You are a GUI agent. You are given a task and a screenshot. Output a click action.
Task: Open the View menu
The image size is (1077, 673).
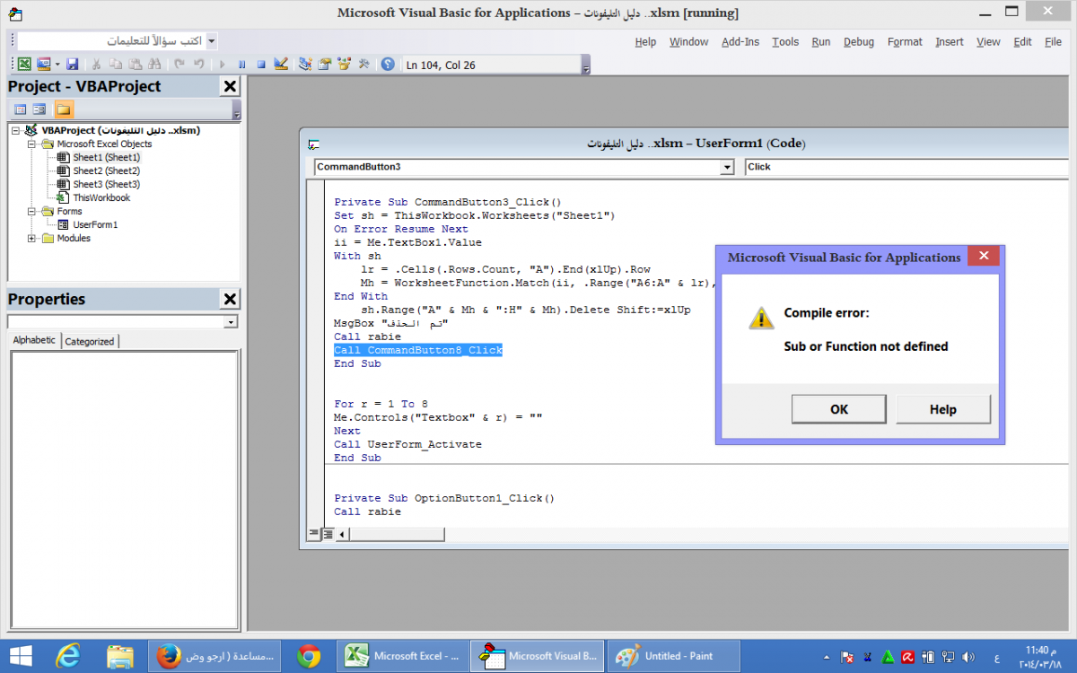(988, 41)
